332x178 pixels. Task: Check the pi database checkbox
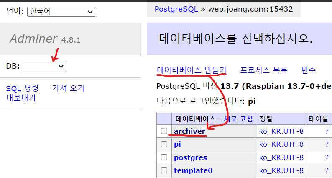pos(164,144)
